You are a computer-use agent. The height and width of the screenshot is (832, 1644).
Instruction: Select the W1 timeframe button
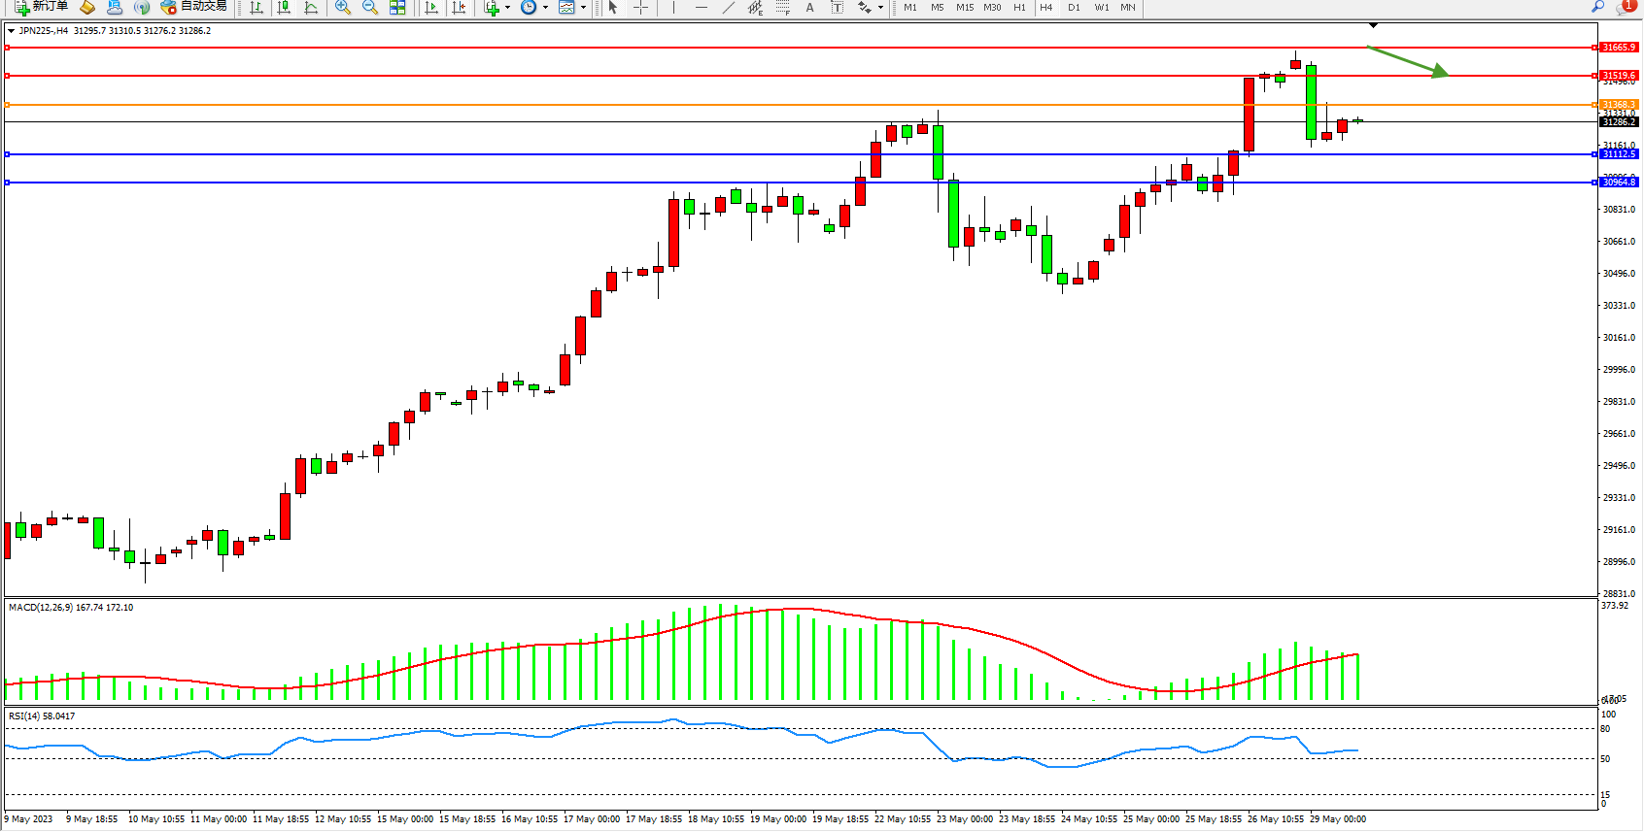tap(1101, 7)
